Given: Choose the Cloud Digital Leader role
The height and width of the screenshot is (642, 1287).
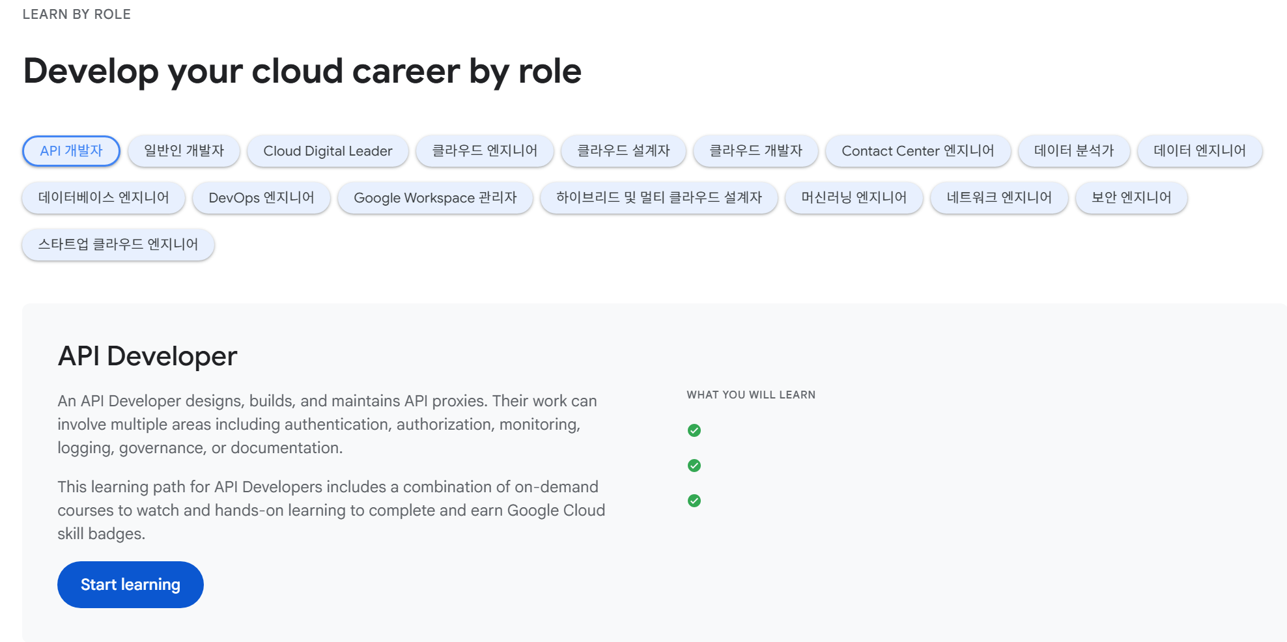Looking at the screenshot, I should point(328,151).
